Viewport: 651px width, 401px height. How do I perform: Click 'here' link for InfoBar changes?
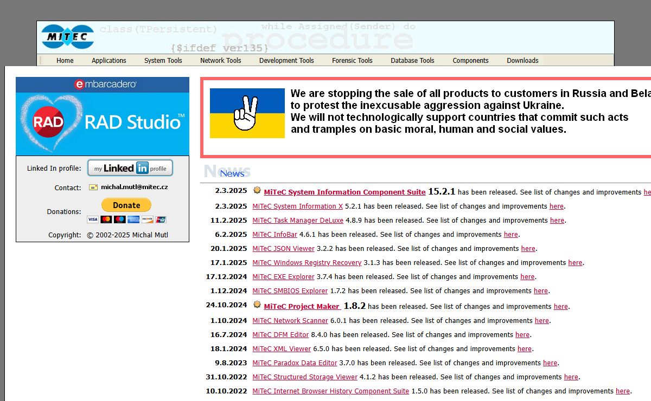coord(511,235)
